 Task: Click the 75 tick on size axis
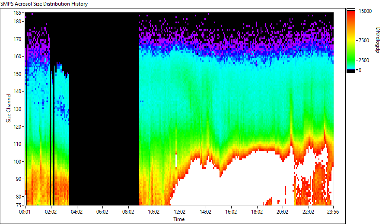point(18,205)
